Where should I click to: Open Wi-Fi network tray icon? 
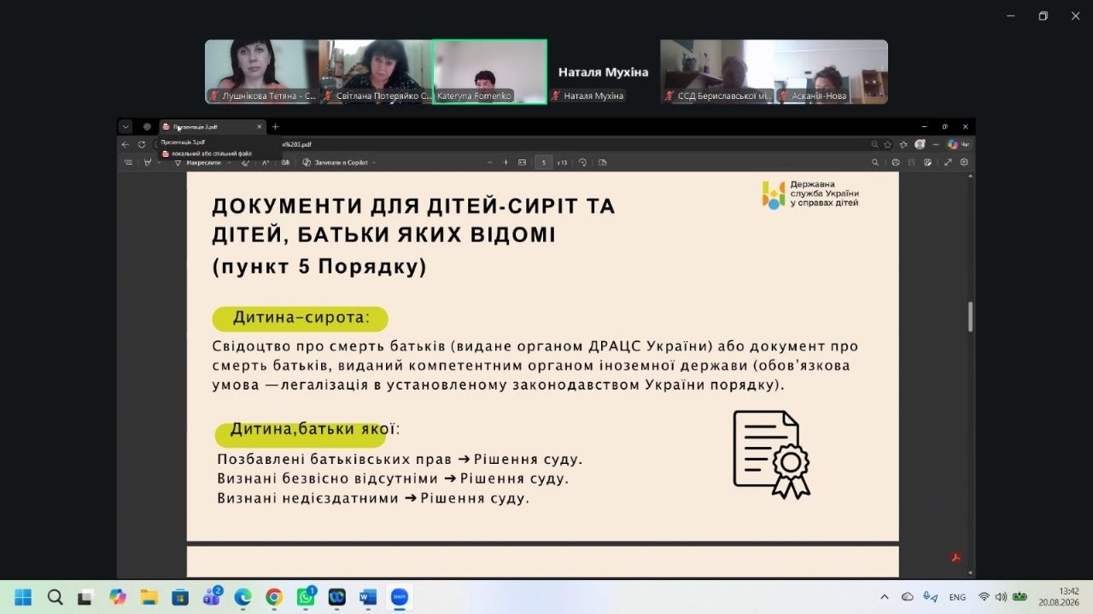(985, 597)
